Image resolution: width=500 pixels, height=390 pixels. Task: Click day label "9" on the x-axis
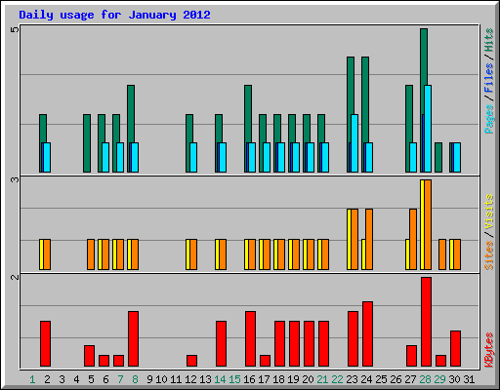coord(149,379)
